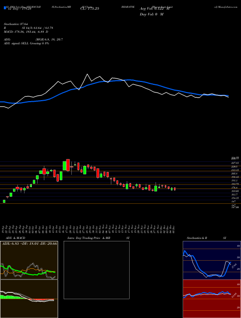
Task: Click the '227.55' price axis label
Action: (x=235, y=163)
